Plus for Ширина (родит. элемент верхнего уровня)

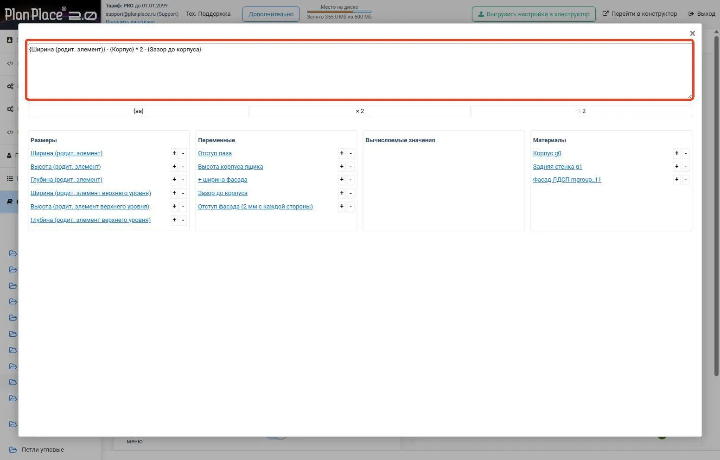(174, 193)
